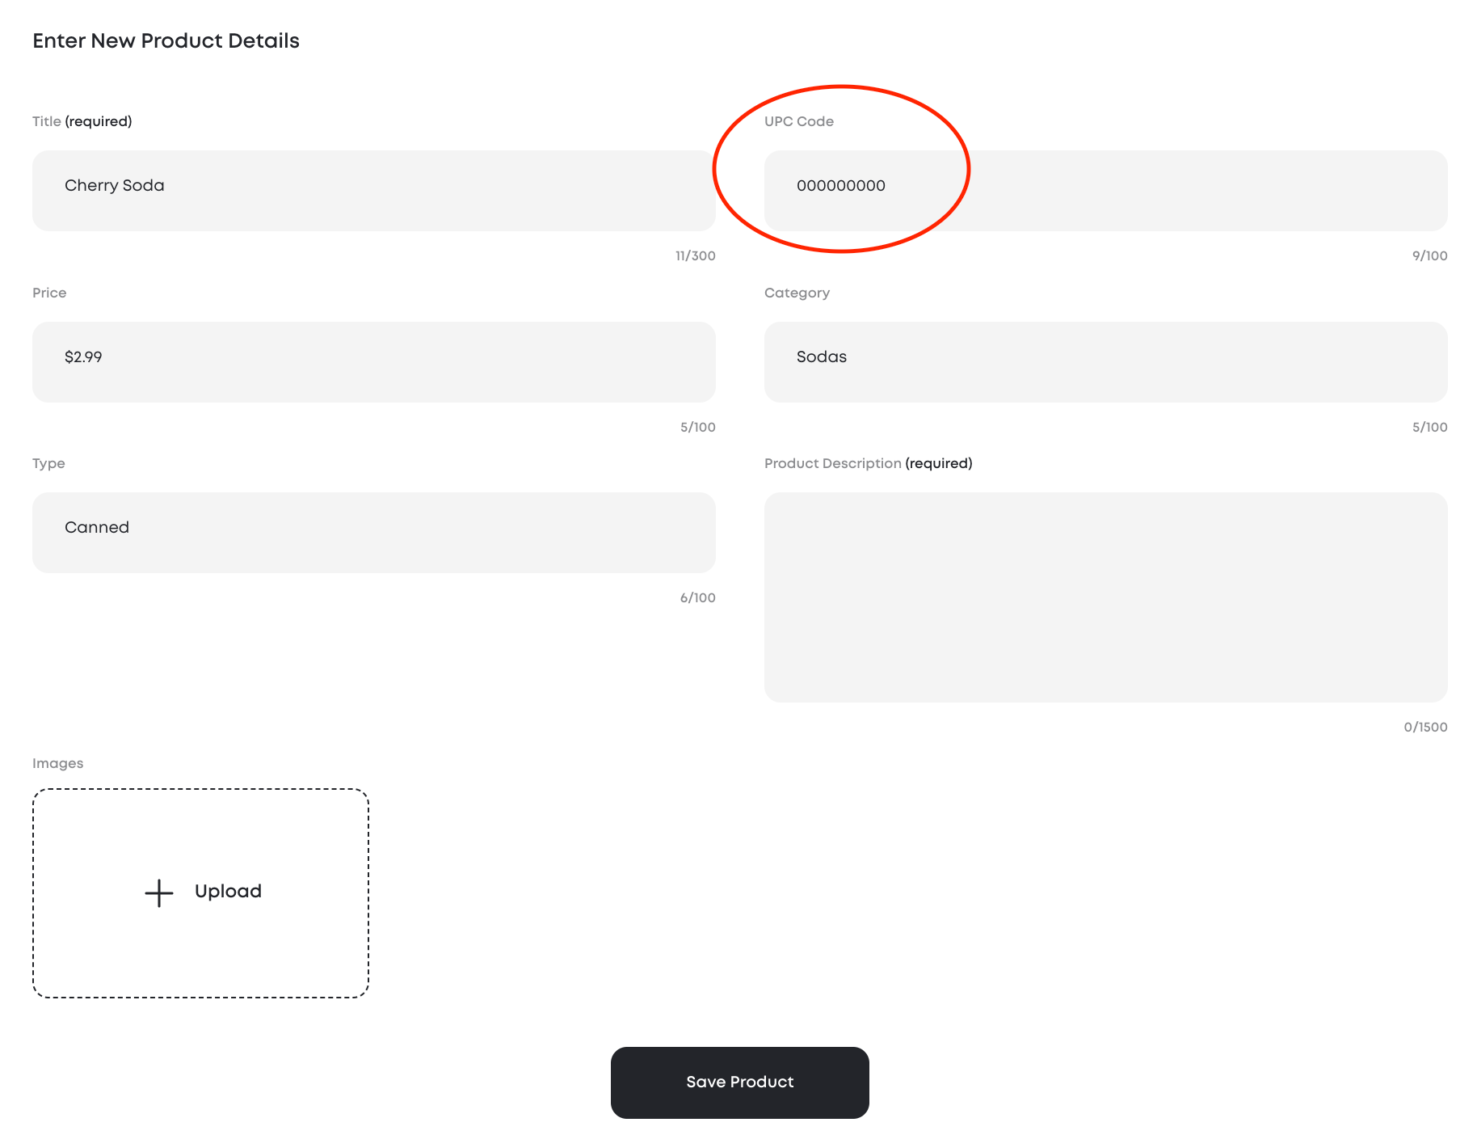This screenshot has height=1135, width=1477.
Task: Click the Enter New Product Details heading
Action: pos(166,40)
